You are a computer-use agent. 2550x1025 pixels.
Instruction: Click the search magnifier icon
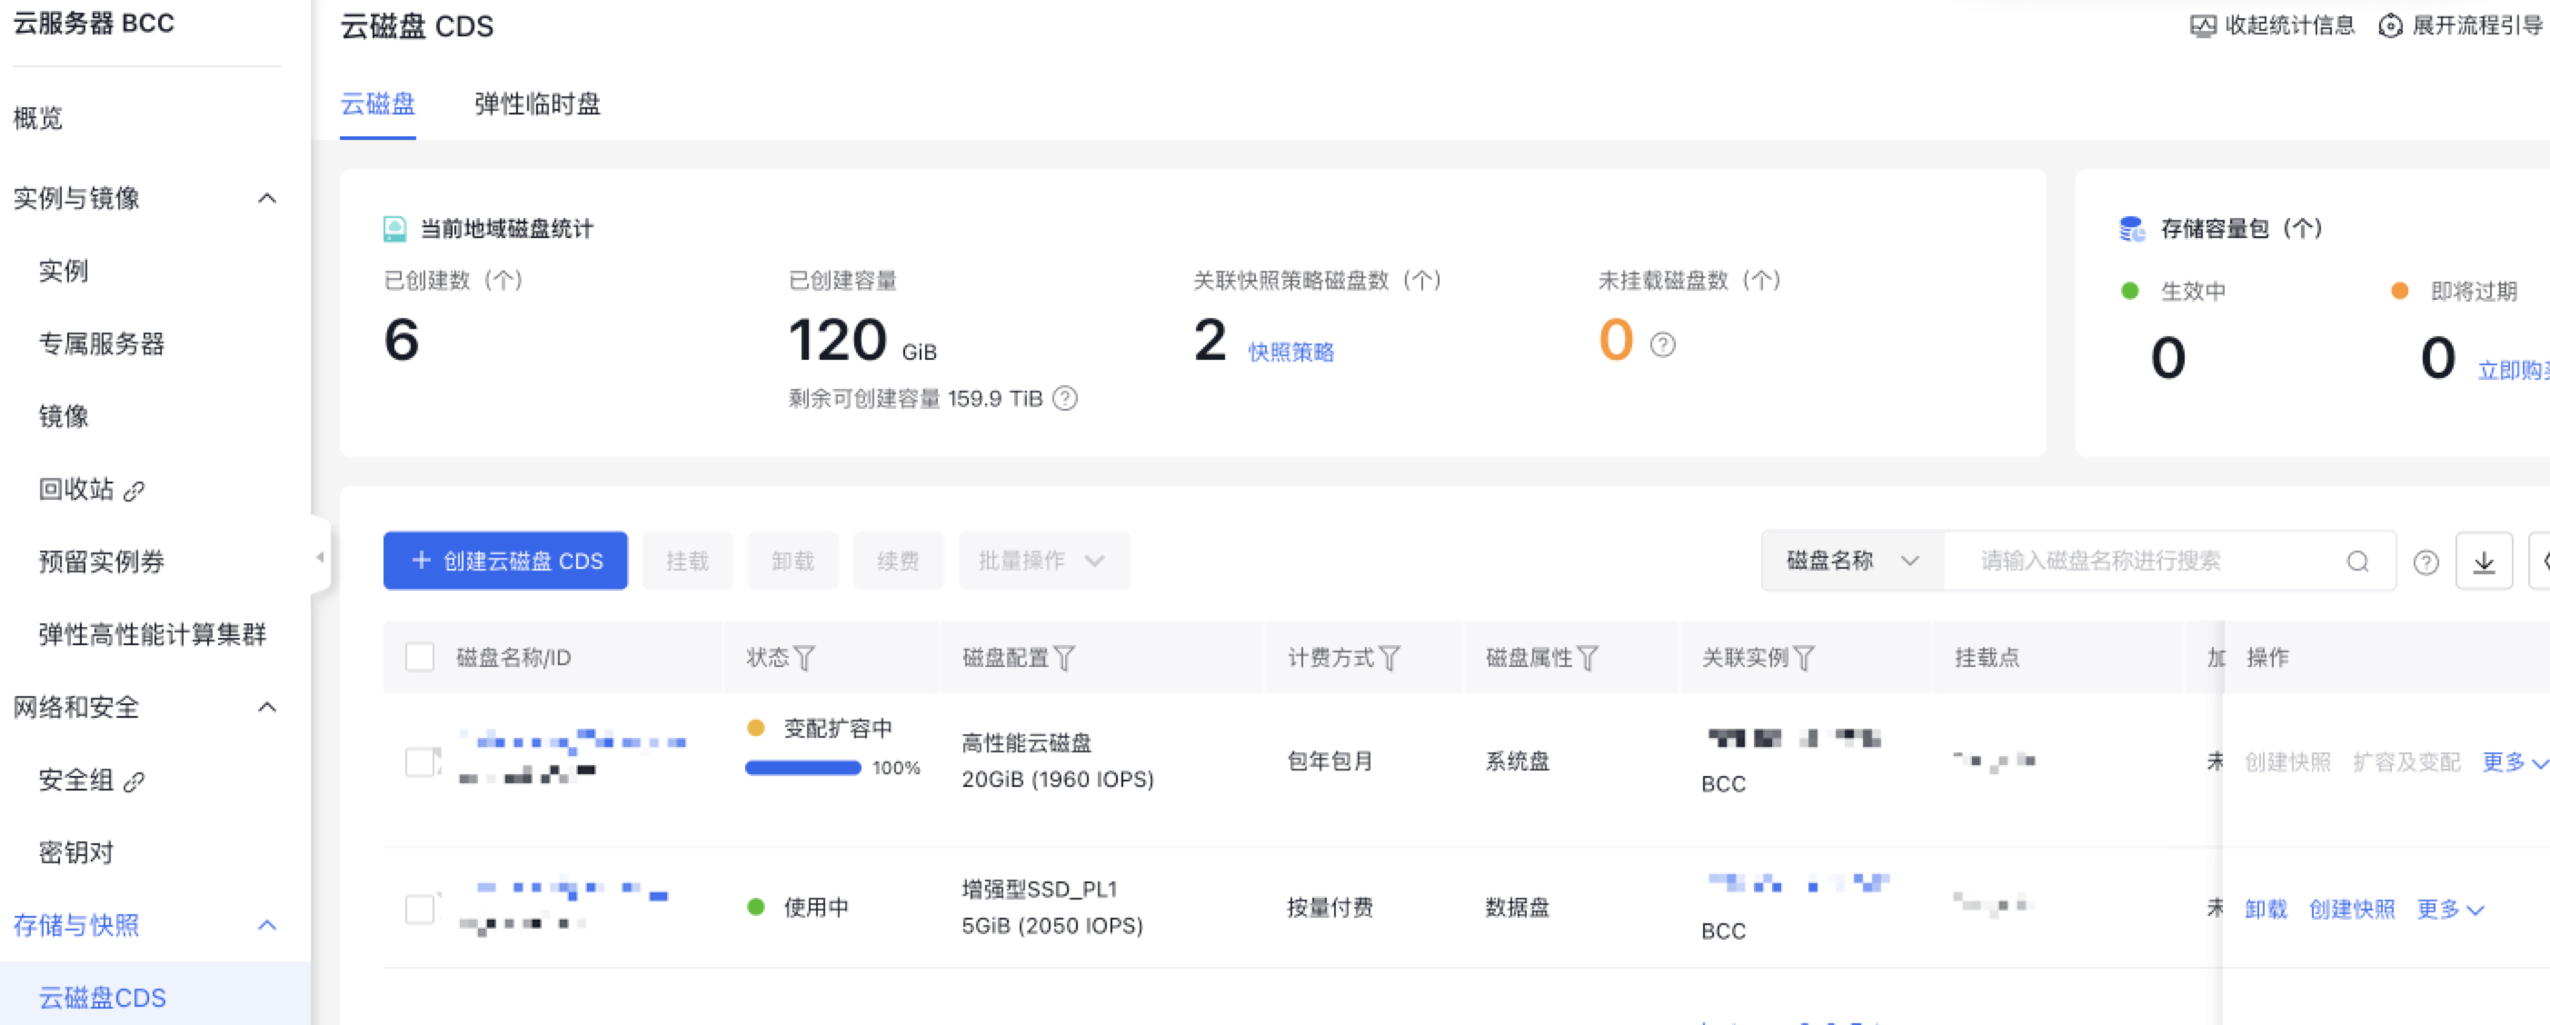tap(2357, 561)
